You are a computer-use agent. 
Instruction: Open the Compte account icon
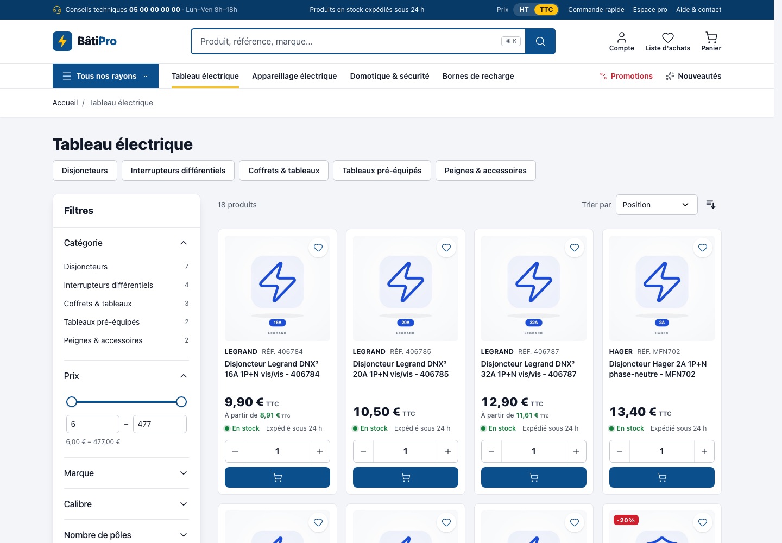coord(622,41)
